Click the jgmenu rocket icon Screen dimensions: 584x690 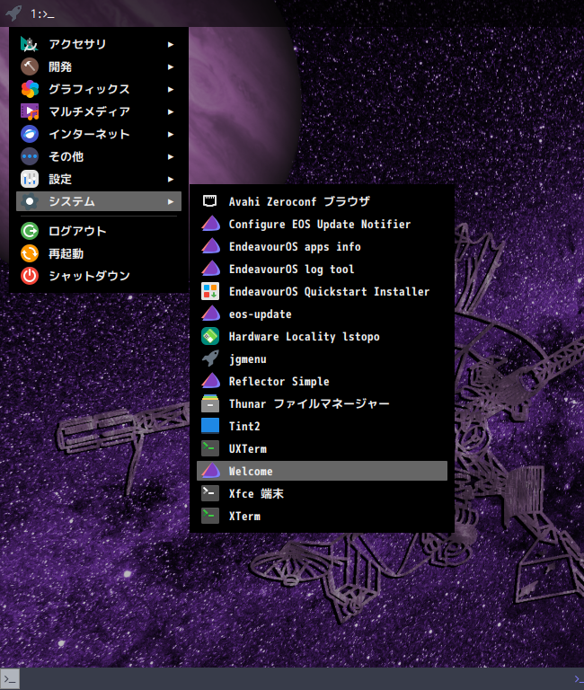210,358
